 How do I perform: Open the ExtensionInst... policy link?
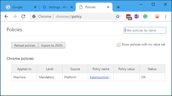coord(100,77)
